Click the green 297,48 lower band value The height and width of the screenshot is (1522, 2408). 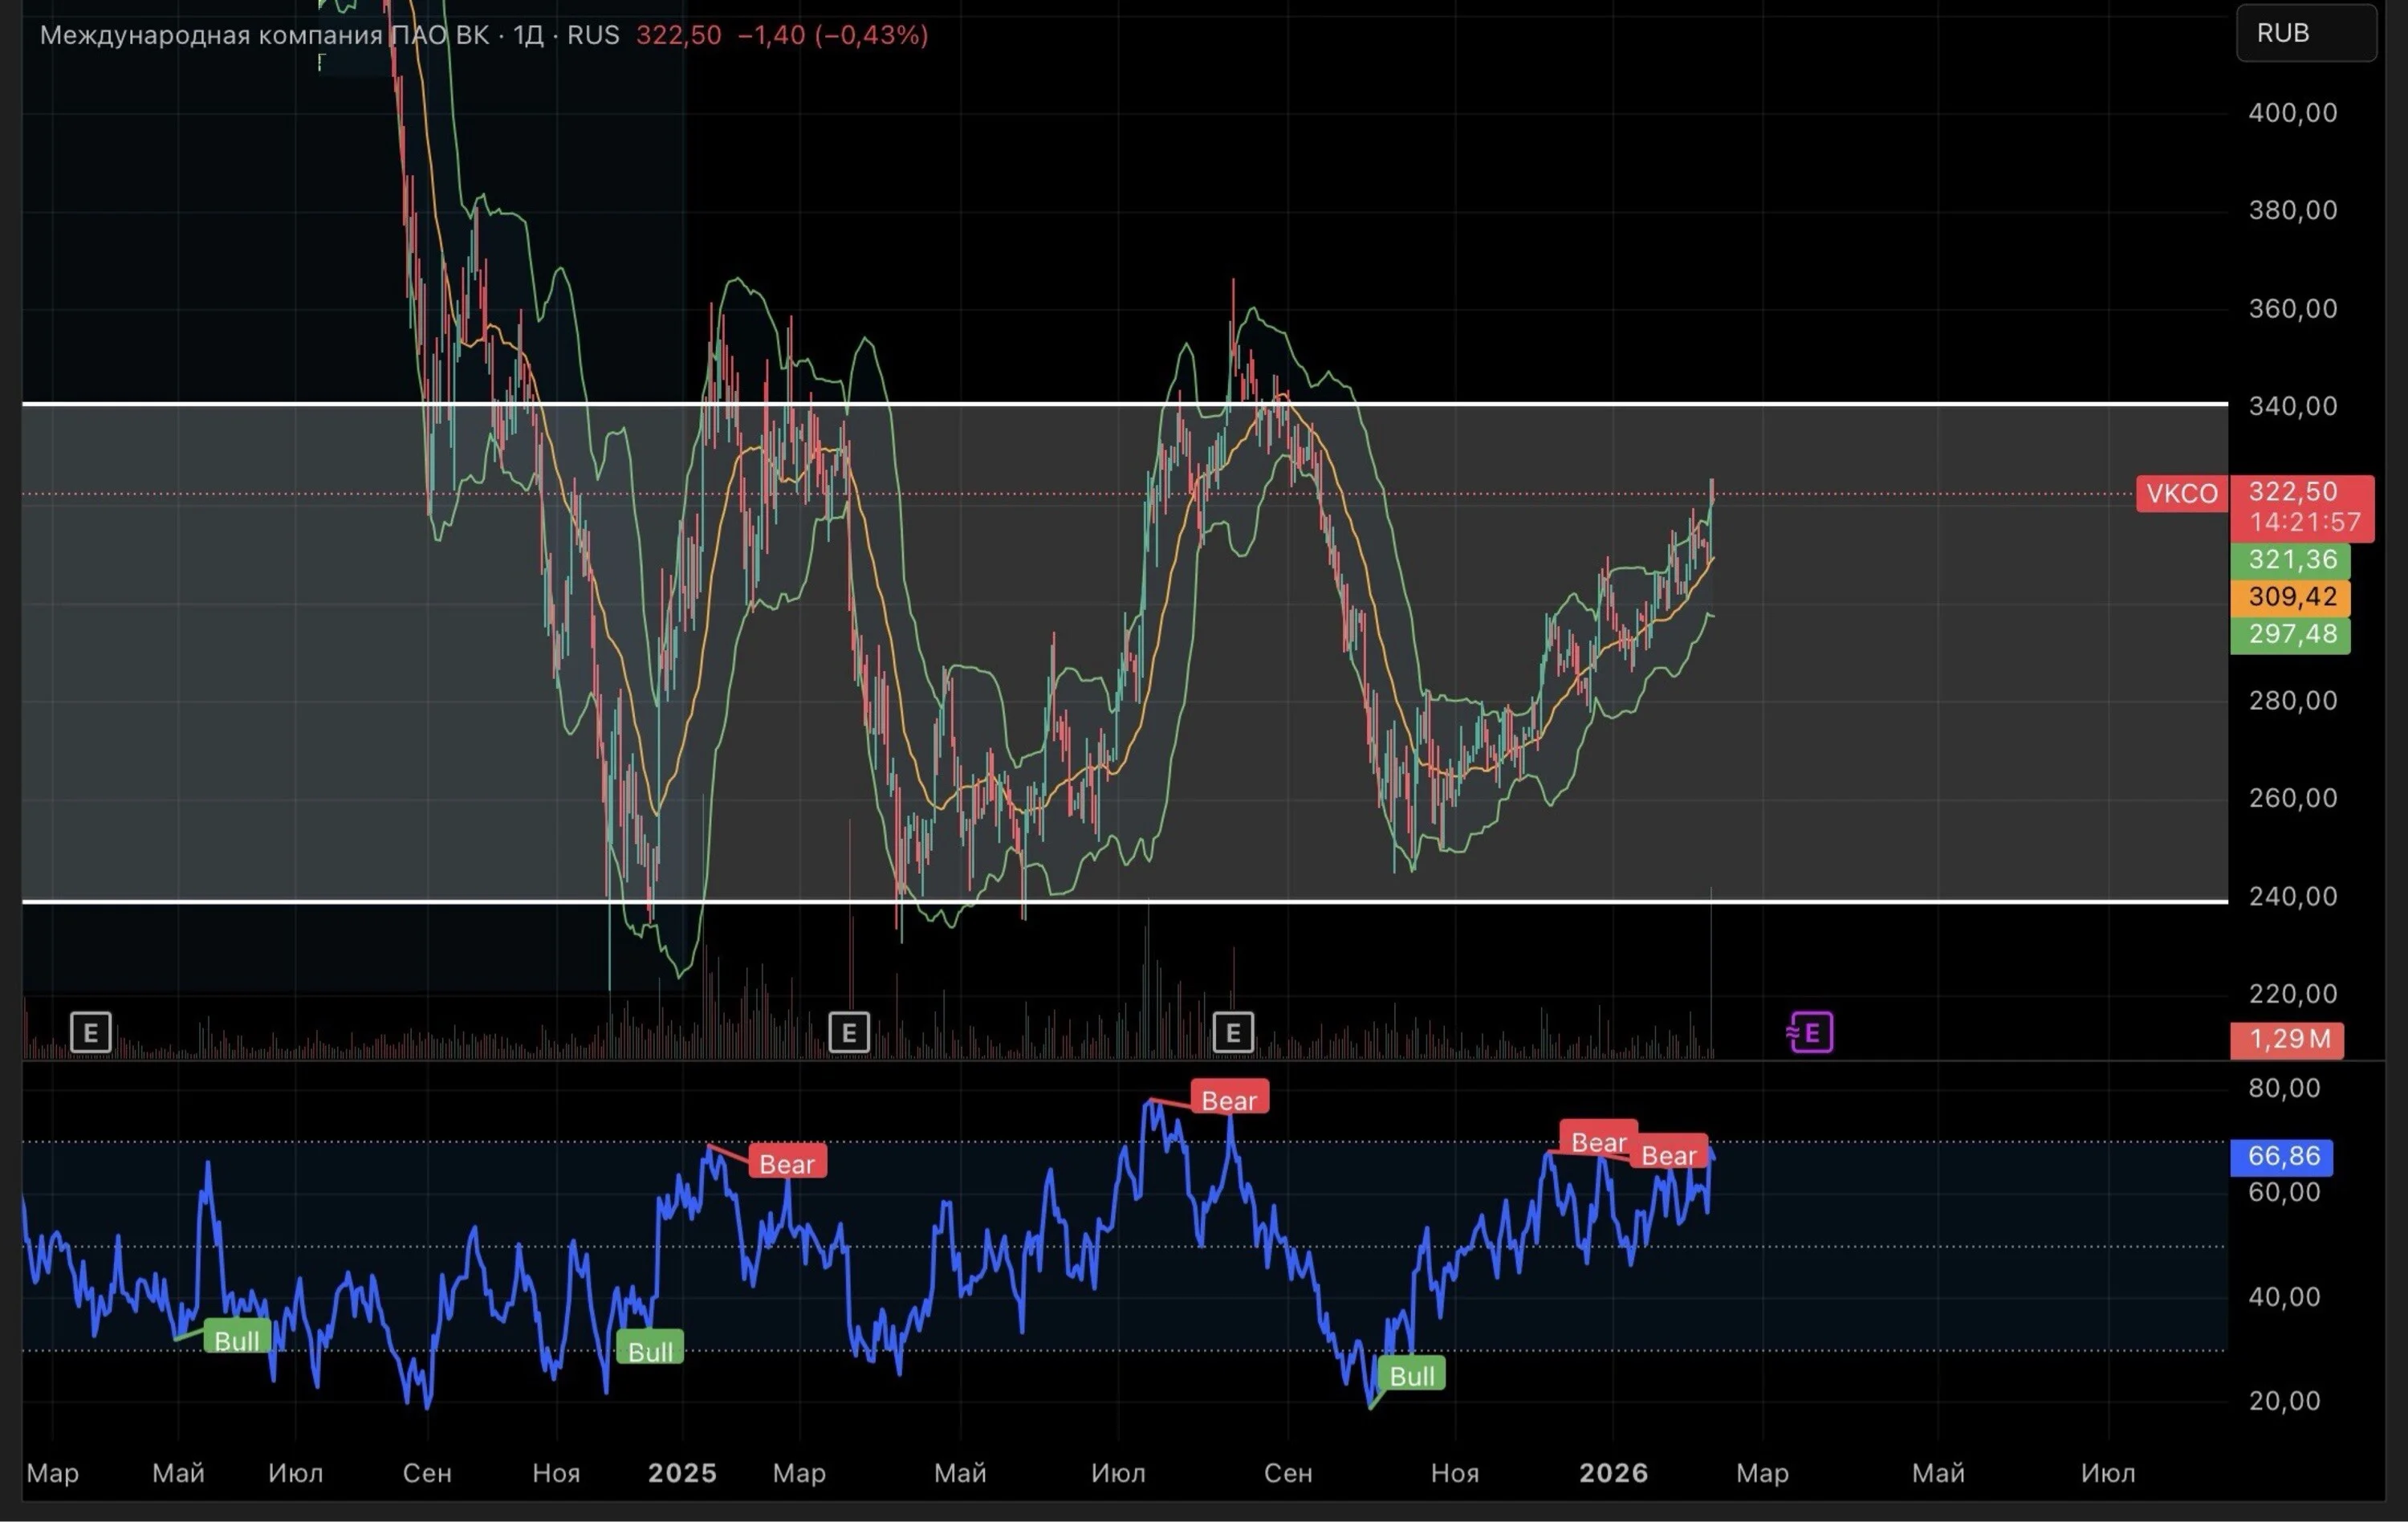click(x=2290, y=634)
